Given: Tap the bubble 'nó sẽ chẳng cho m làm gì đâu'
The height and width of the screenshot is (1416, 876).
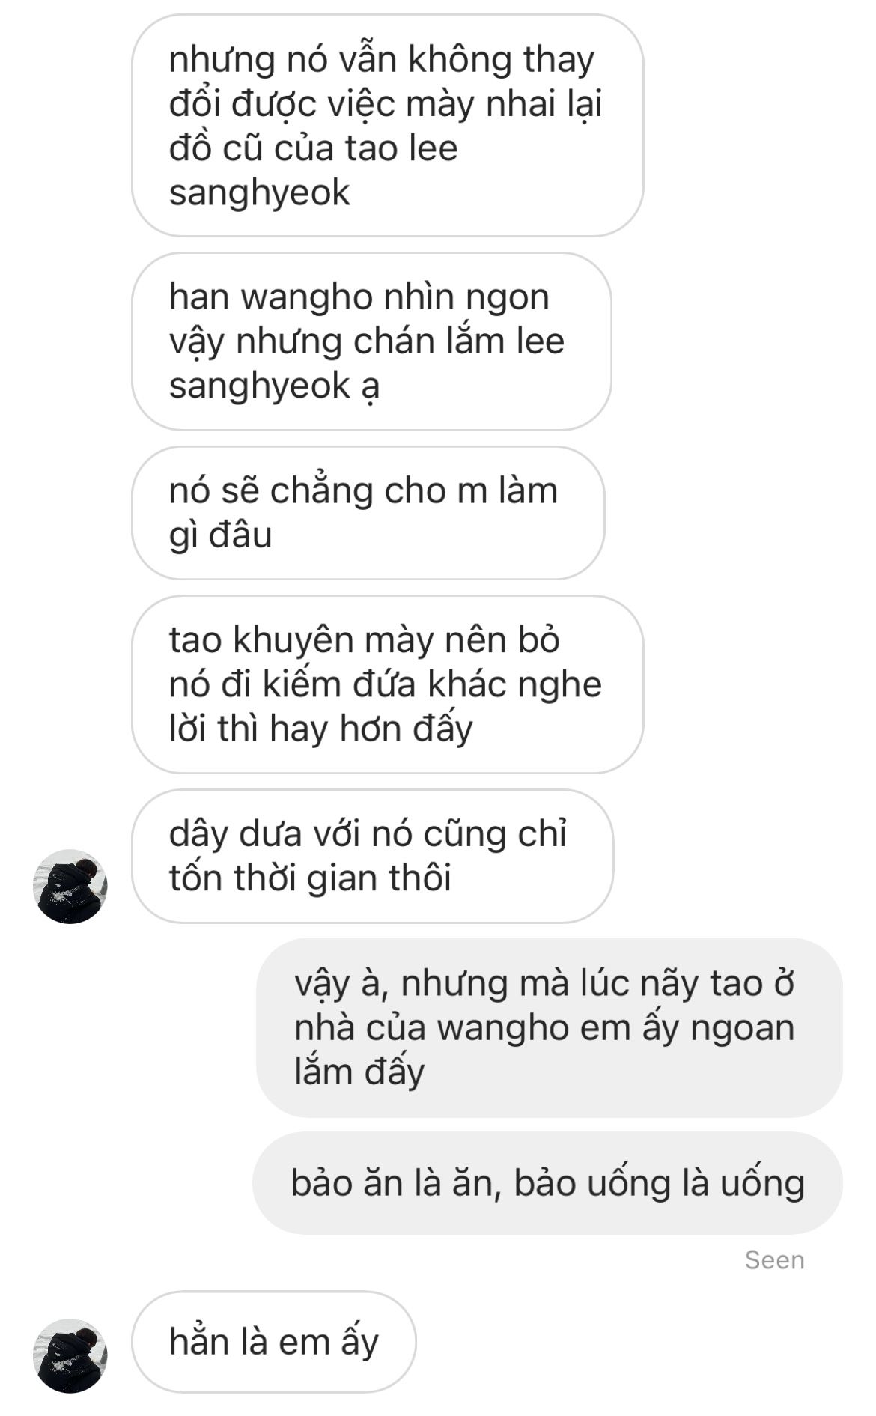Looking at the screenshot, I should (x=368, y=513).
